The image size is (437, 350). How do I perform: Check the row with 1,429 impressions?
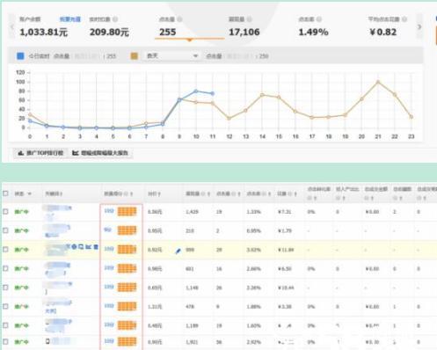point(5,211)
